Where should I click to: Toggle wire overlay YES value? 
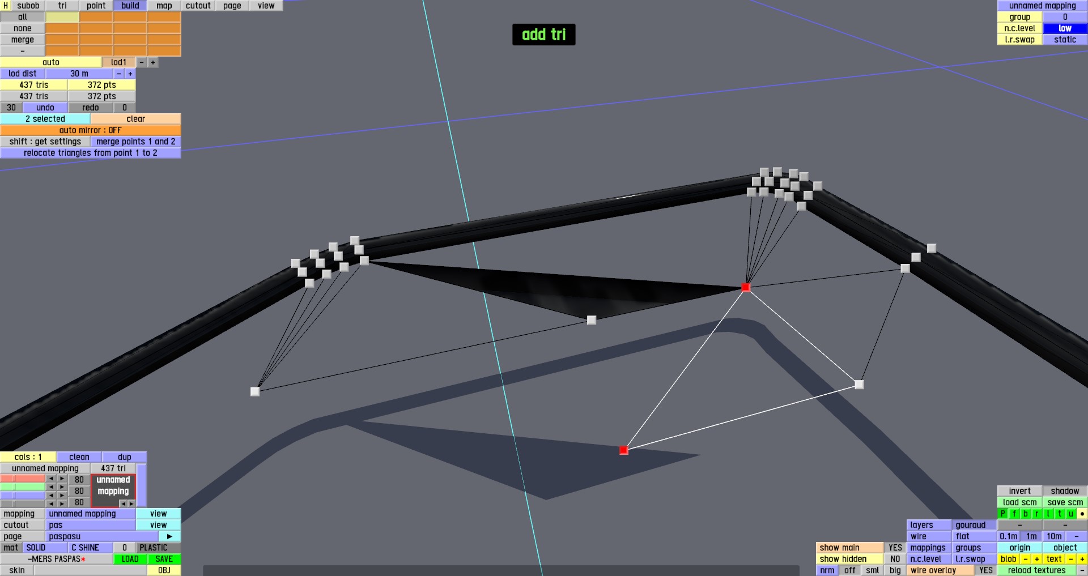tap(985, 570)
